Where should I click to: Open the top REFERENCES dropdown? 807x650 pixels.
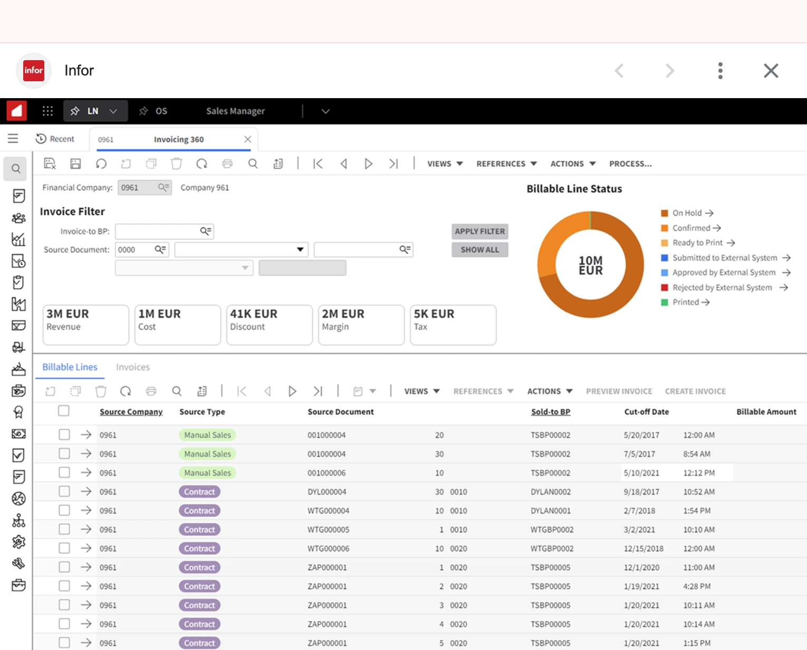[506, 164]
